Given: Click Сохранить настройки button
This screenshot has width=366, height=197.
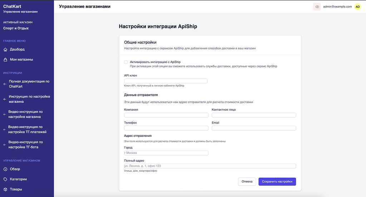Looking at the screenshot, I should click(277, 182).
